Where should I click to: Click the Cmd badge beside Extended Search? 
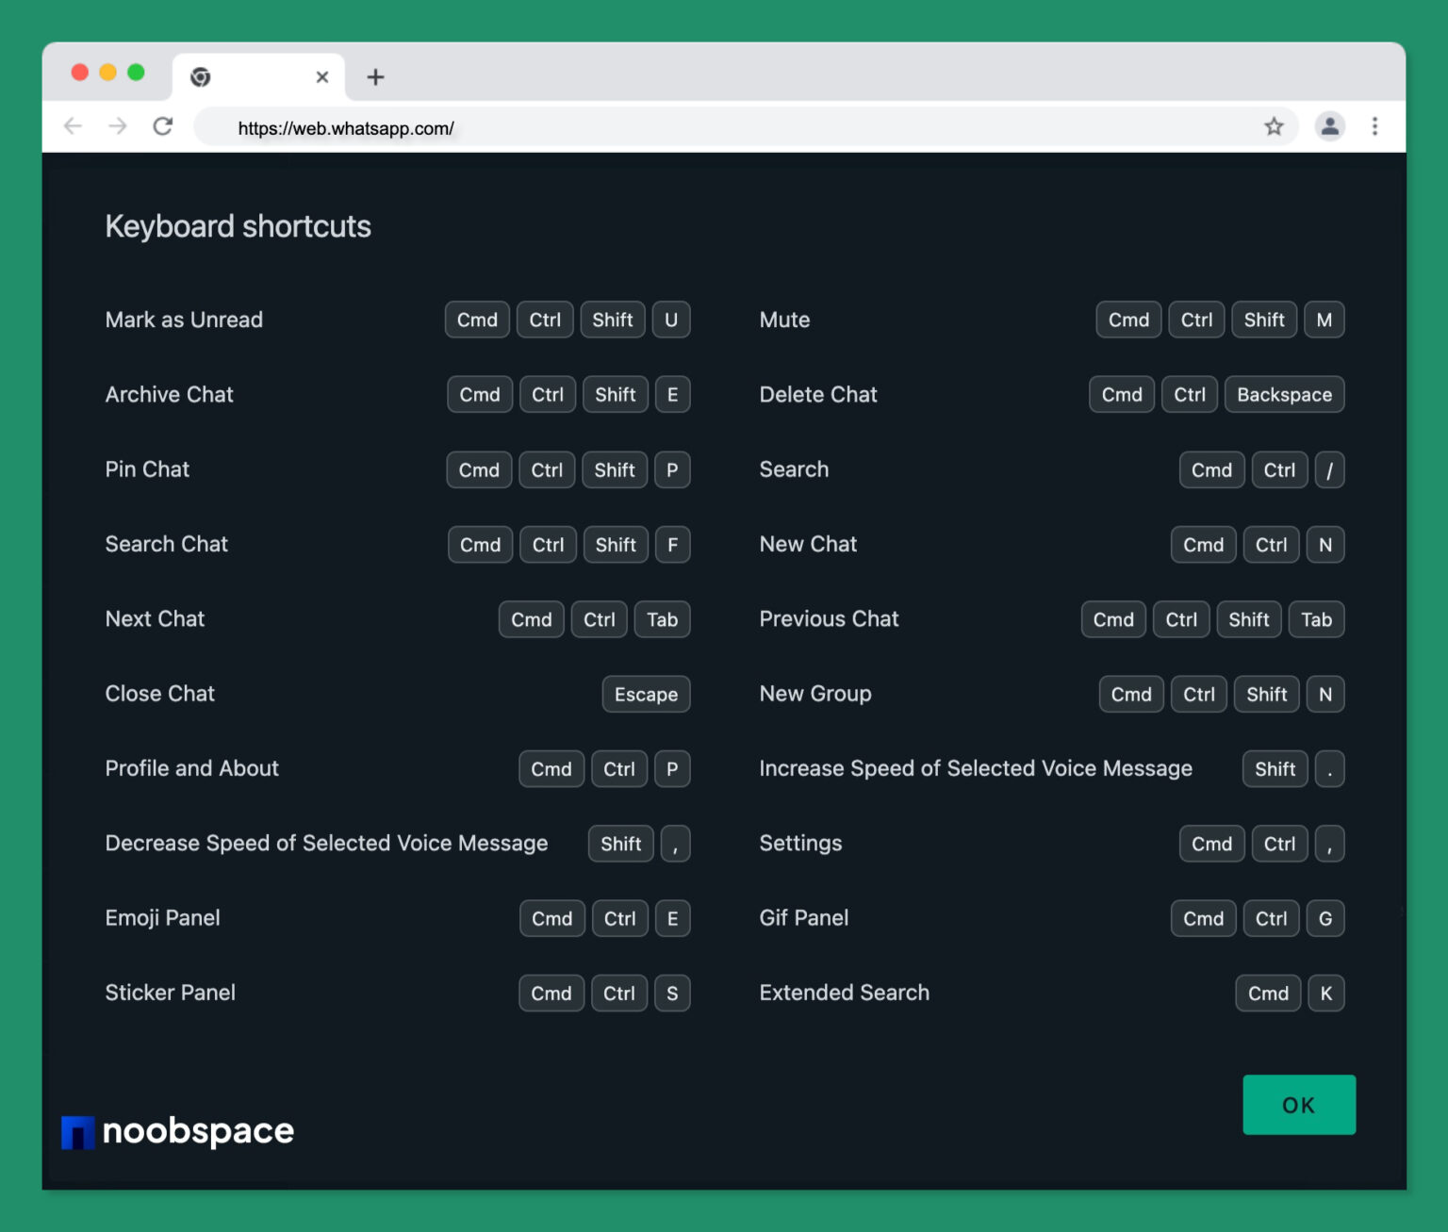tap(1268, 993)
